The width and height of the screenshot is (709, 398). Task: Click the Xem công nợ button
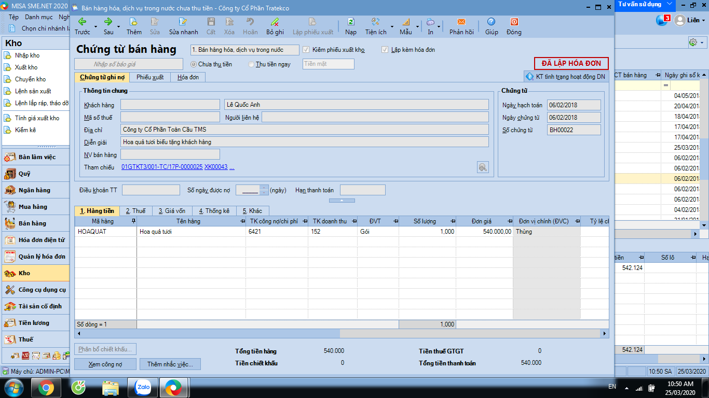105,364
